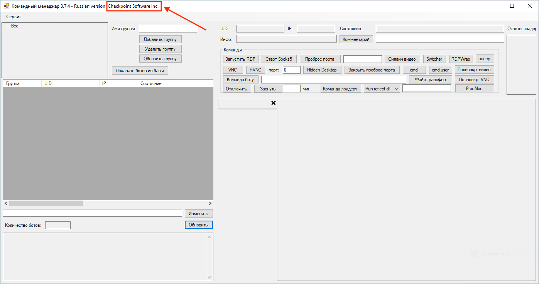
Task: Click the IP column header in table
Action: coord(118,83)
